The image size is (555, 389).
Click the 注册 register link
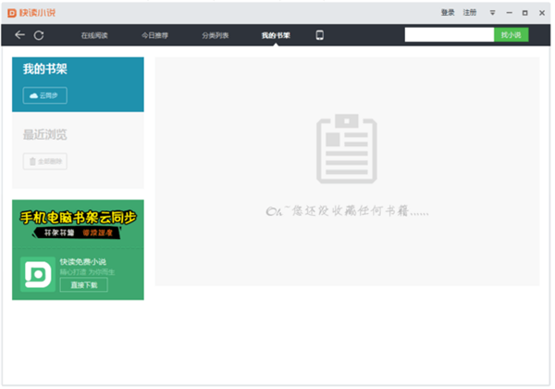pos(470,13)
